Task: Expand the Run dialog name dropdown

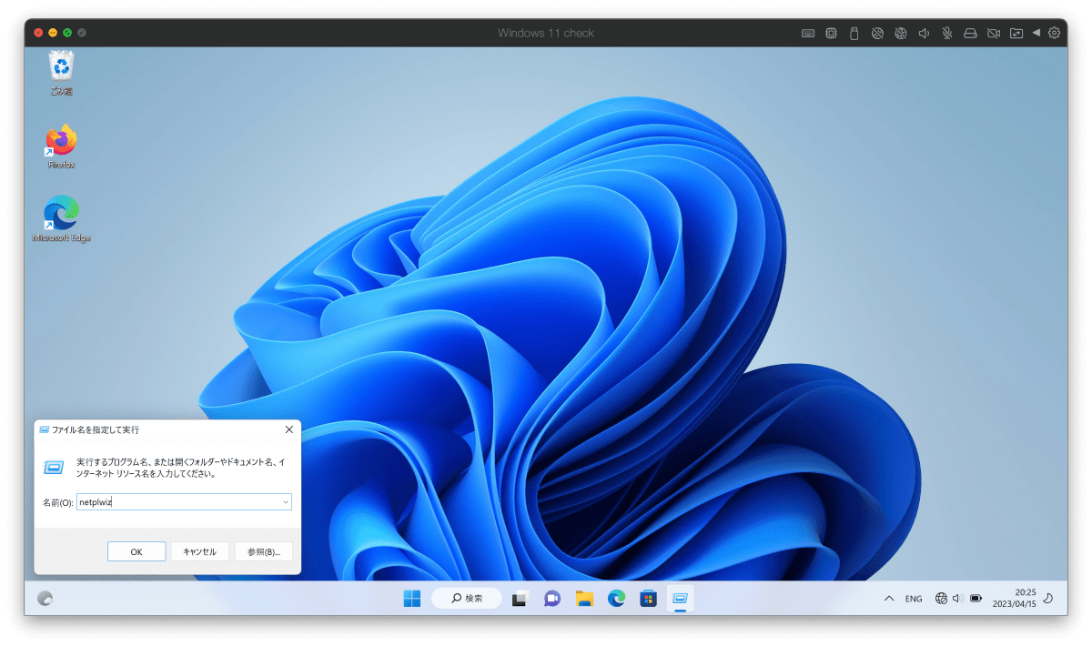Action: [x=285, y=502]
